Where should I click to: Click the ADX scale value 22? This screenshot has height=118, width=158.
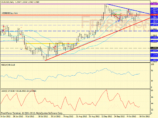click(152, 110)
